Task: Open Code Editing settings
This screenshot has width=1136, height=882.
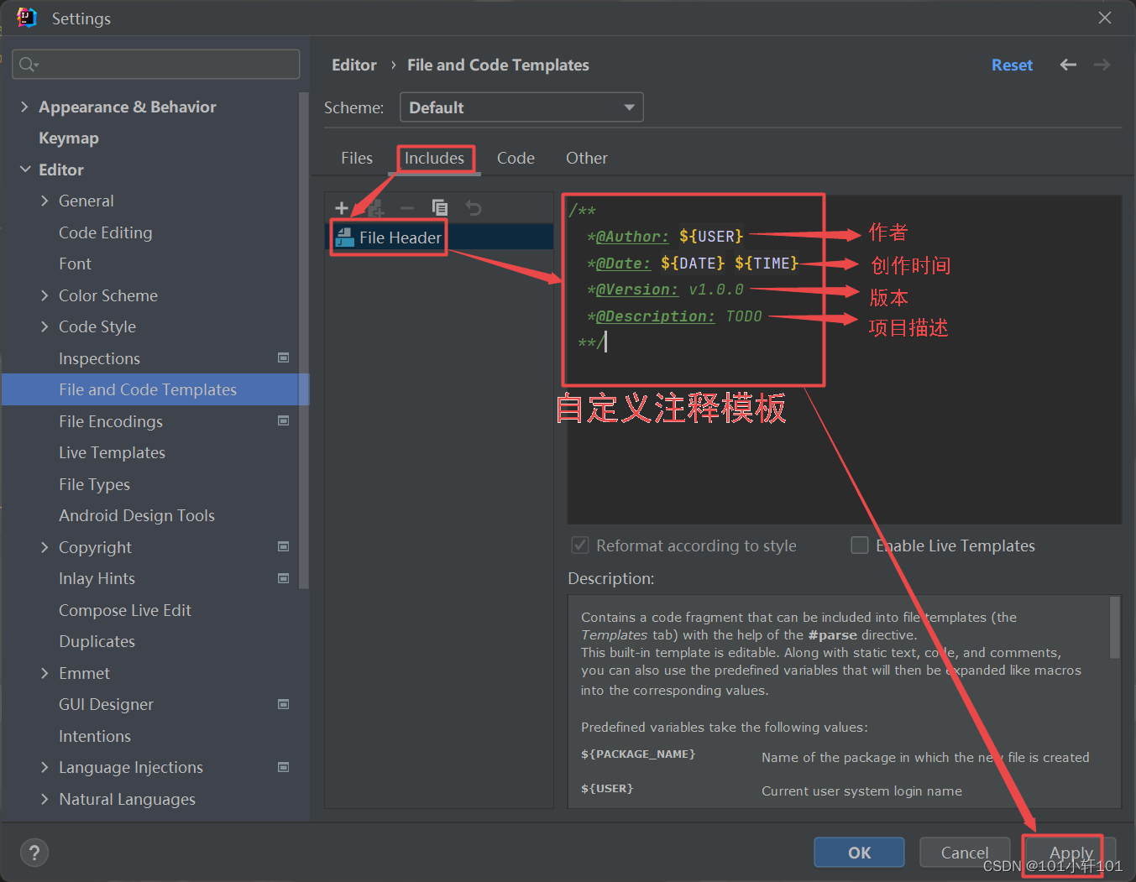Action: [x=106, y=232]
